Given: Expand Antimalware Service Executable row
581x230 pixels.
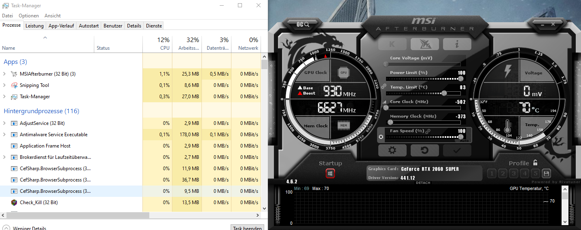Looking at the screenshot, I should click(4, 135).
